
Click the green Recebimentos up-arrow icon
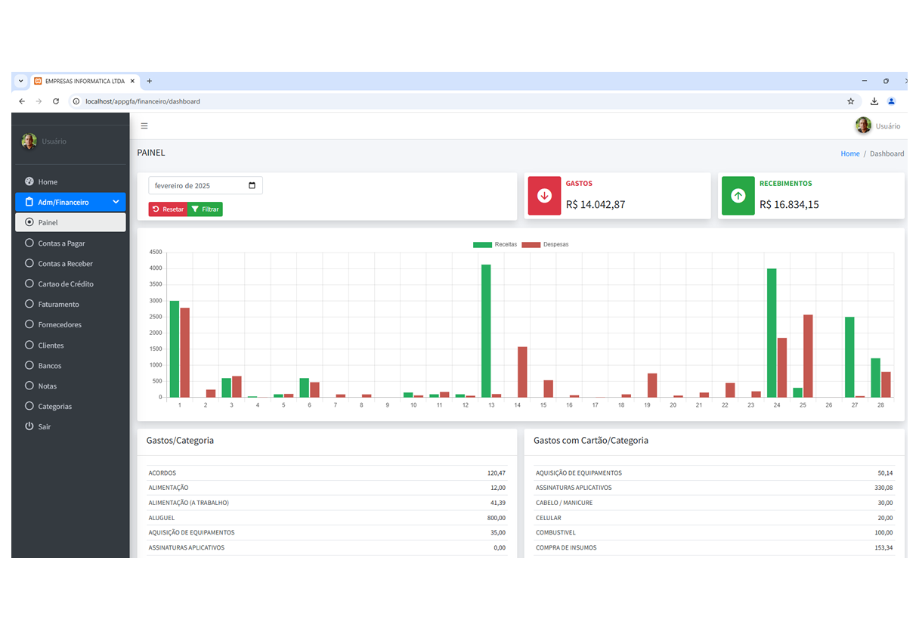pos(738,195)
